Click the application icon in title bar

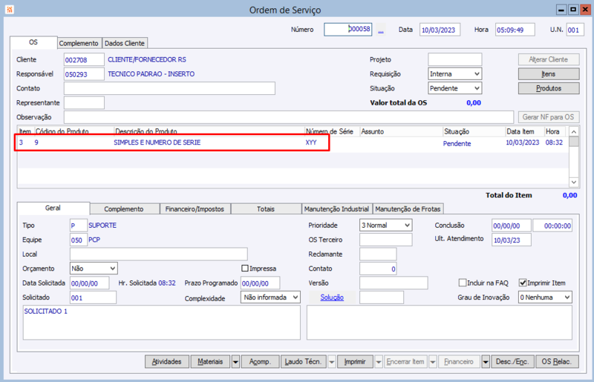[x=10, y=10]
